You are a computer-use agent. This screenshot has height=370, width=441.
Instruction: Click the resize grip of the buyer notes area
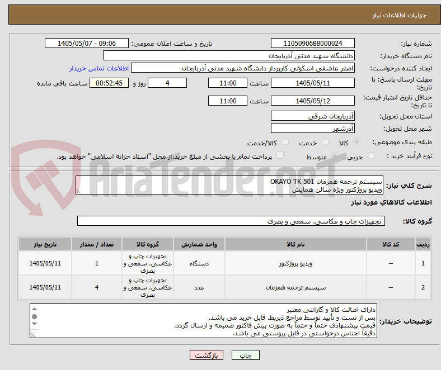pos(32,335)
